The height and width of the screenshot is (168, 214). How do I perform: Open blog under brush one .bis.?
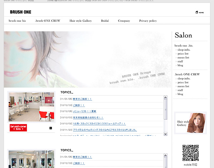coord(180,65)
